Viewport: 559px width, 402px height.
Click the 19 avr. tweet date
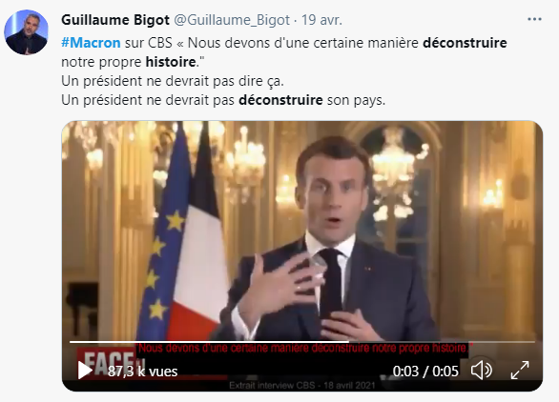[321, 20]
